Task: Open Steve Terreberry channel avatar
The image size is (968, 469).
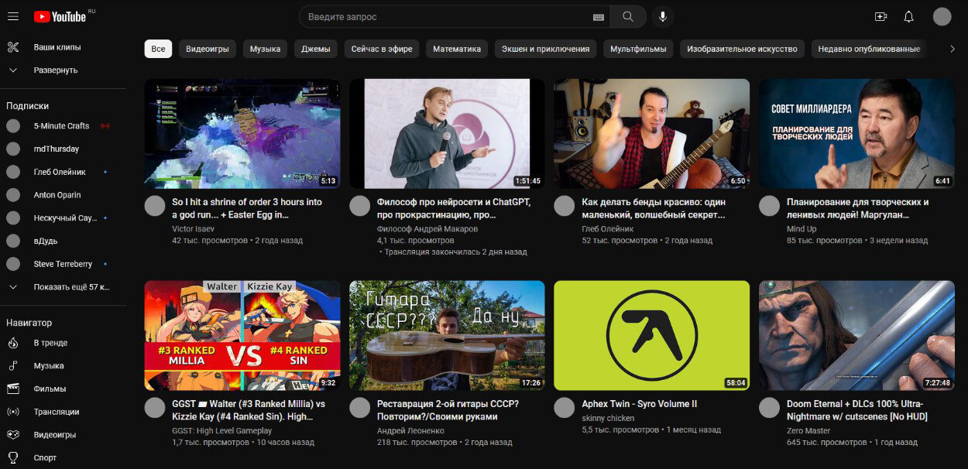Action: pos(13,264)
